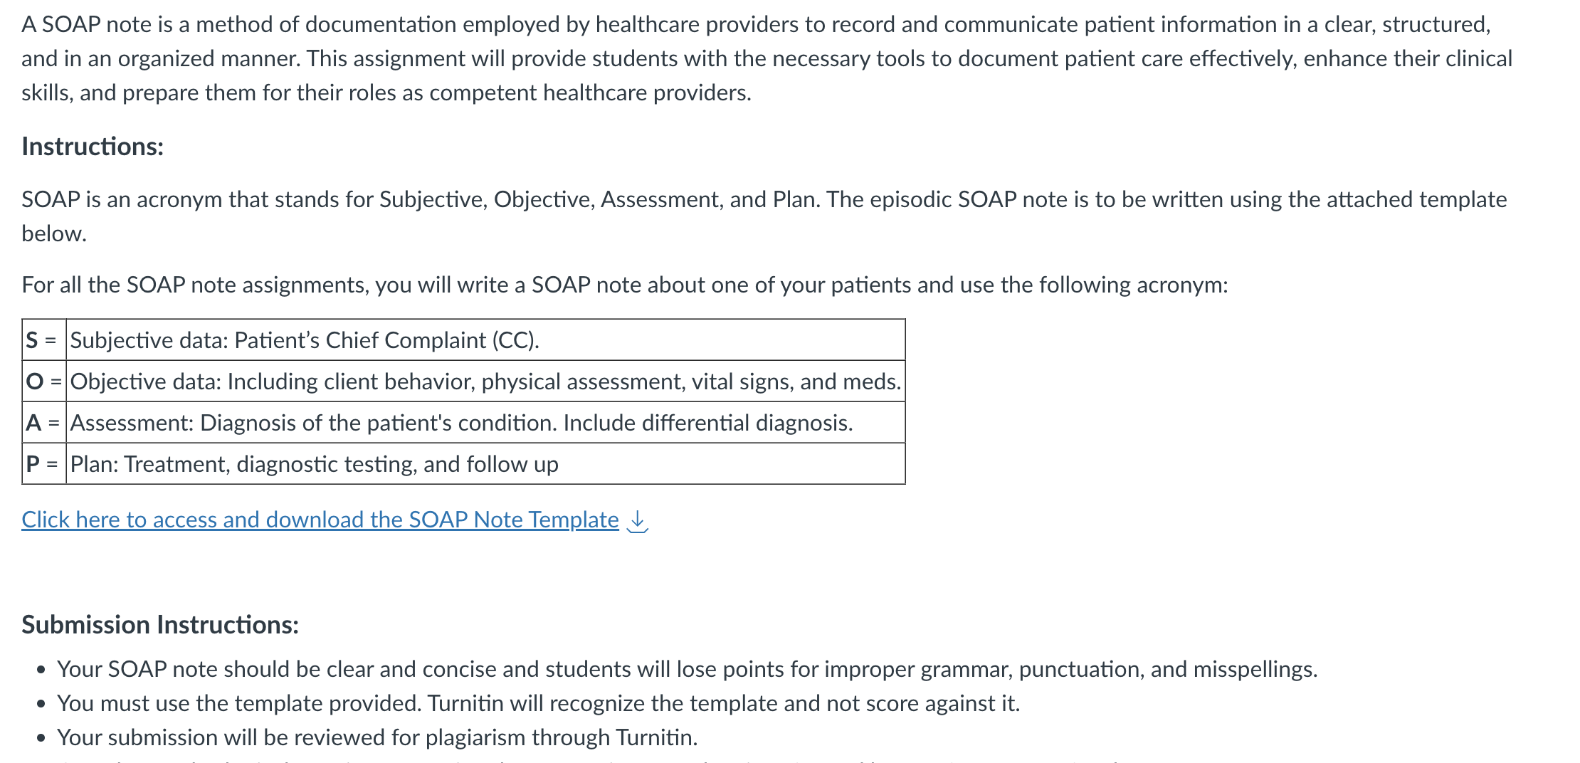Screen dimensions: 1580x763
Task: Open the SOAP Note Template download link
Action: [320, 520]
